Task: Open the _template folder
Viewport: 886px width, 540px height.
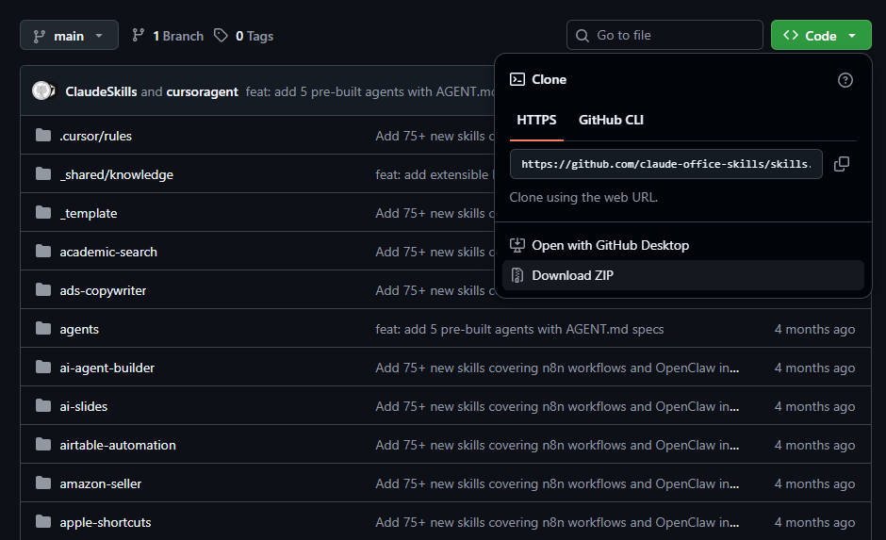Action: click(89, 213)
